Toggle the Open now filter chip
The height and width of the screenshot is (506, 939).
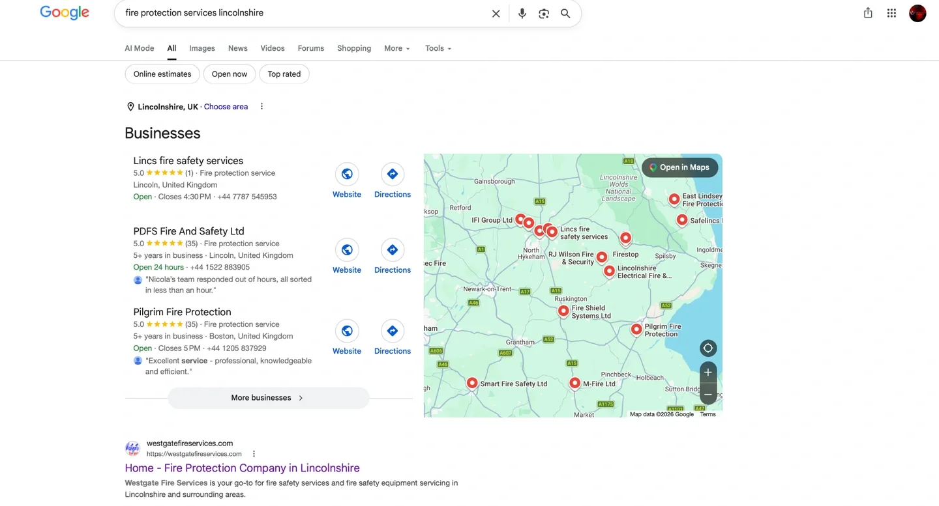(230, 74)
